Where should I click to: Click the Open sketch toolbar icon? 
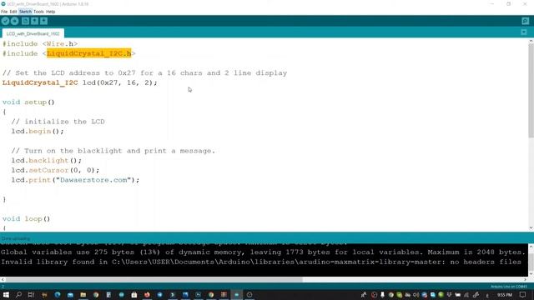pos(34,21)
